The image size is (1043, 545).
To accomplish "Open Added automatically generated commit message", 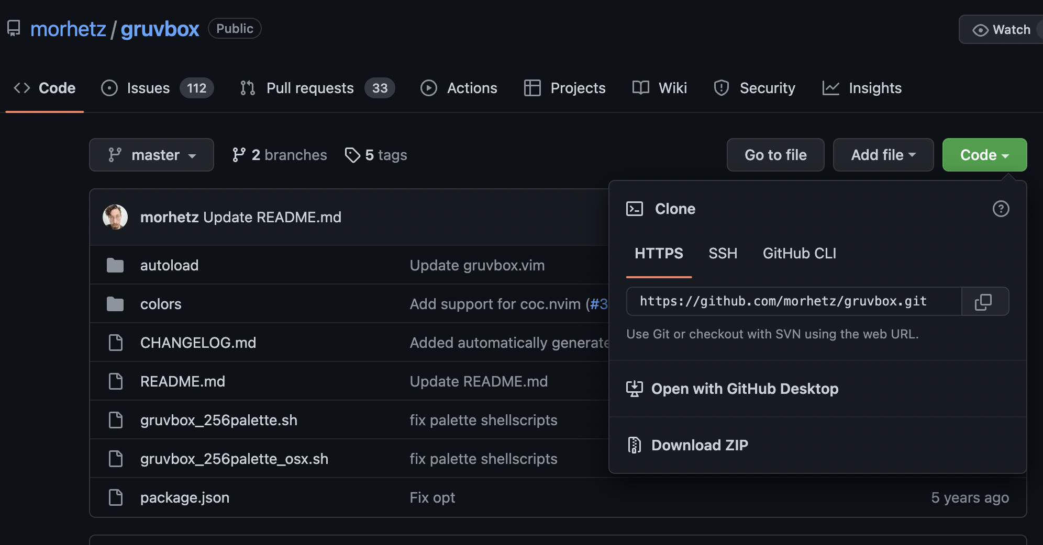I will pos(509,343).
